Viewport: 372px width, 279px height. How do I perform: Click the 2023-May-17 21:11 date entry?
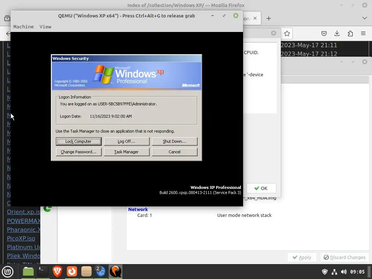pos(309,45)
